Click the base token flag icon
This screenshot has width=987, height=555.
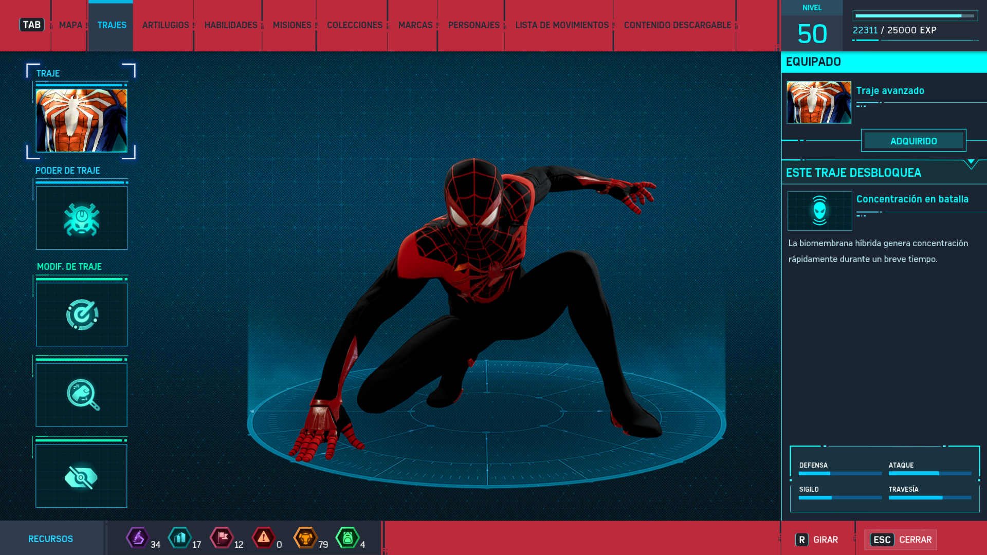[x=222, y=538]
